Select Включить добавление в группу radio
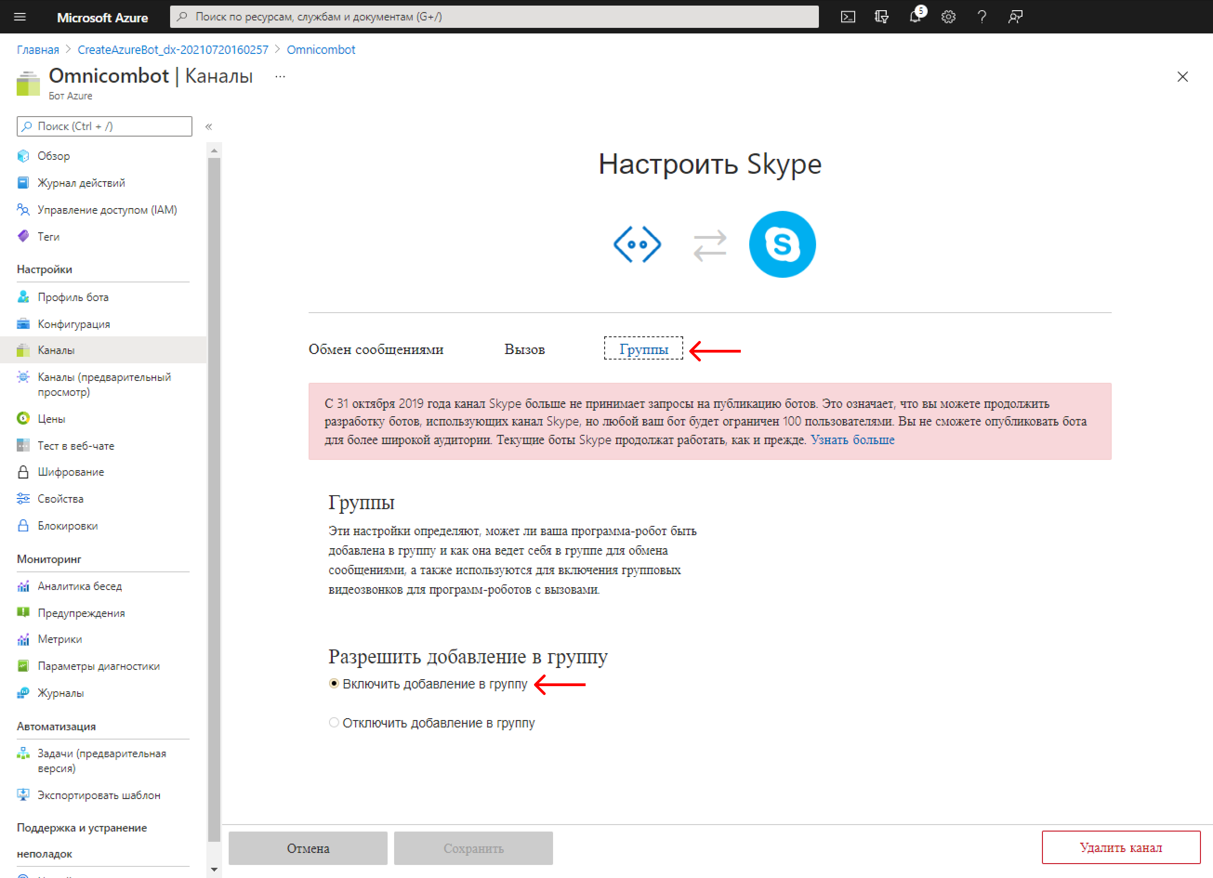 (x=334, y=683)
